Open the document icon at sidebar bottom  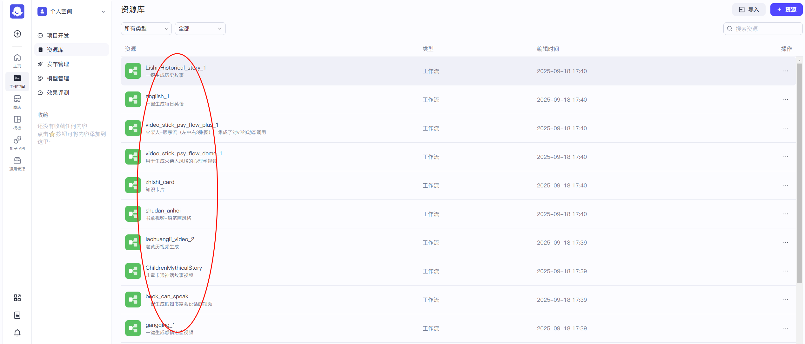[x=17, y=315]
